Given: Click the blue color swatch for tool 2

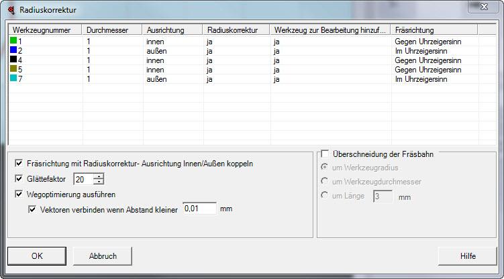Looking at the screenshot, I should pyautogui.click(x=13, y=51).
